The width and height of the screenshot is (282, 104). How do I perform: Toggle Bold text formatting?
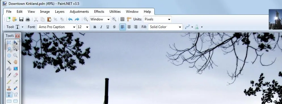(x=95, y=27)
